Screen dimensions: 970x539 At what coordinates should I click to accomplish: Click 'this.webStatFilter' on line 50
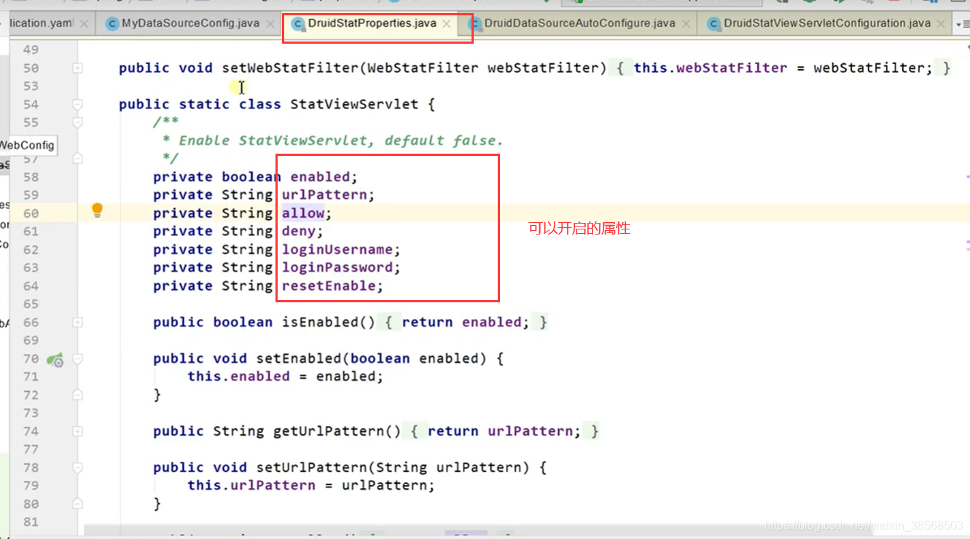point(711,68)
